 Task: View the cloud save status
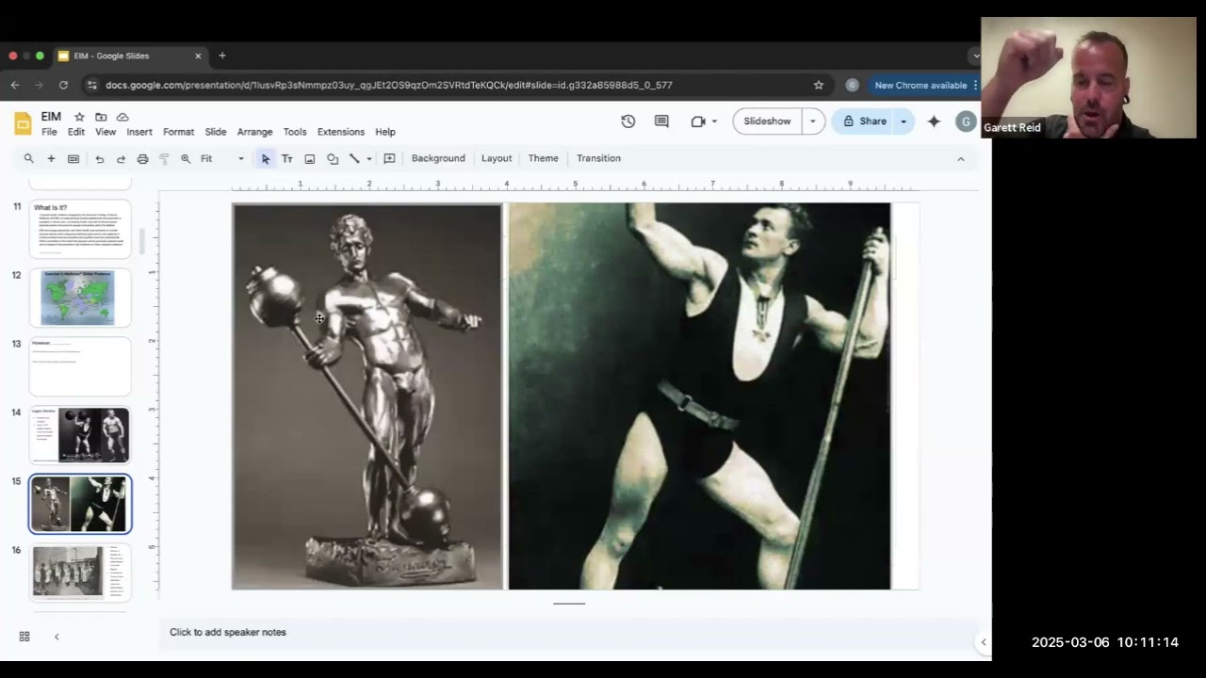coord(122,117)
